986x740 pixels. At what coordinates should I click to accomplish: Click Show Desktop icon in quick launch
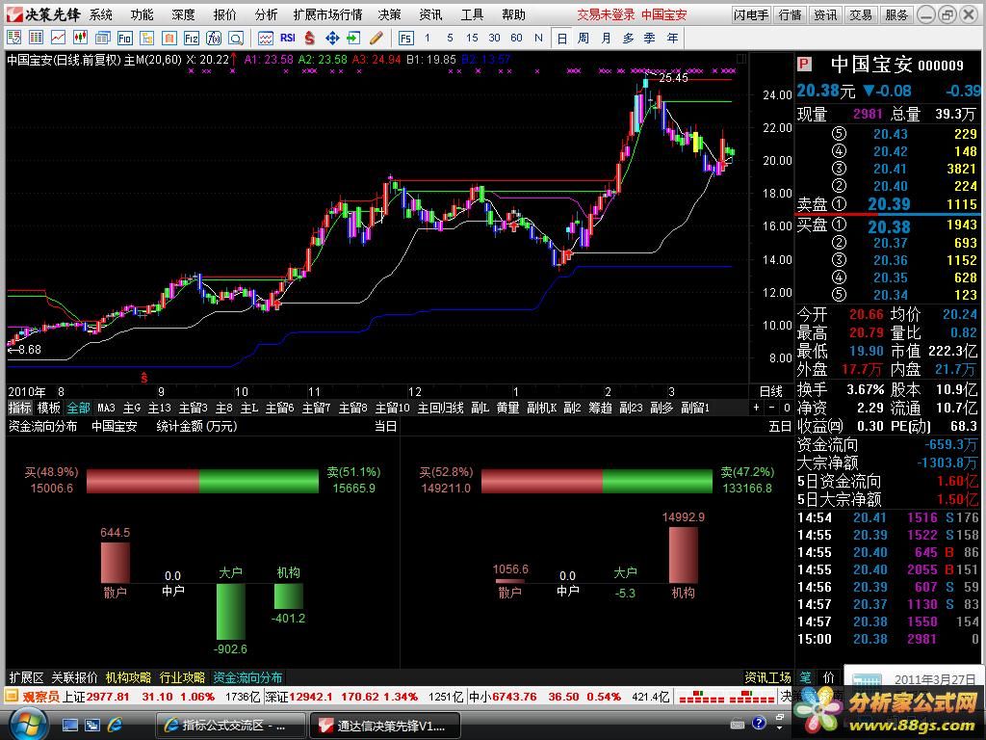coord(69,725)
